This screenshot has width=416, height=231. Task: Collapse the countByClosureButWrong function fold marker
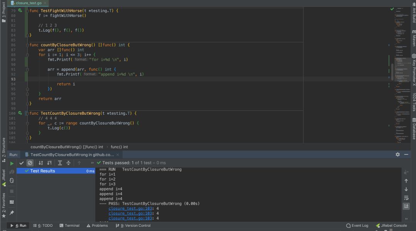(x=27, y=45)
